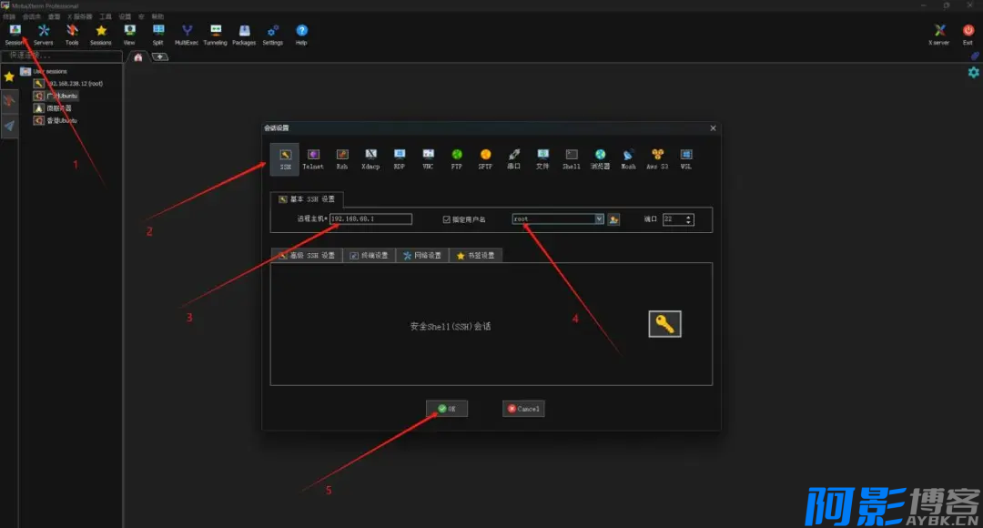Select the 文件 session type
This screenshot has width=983, height=528.
(542, 159)
